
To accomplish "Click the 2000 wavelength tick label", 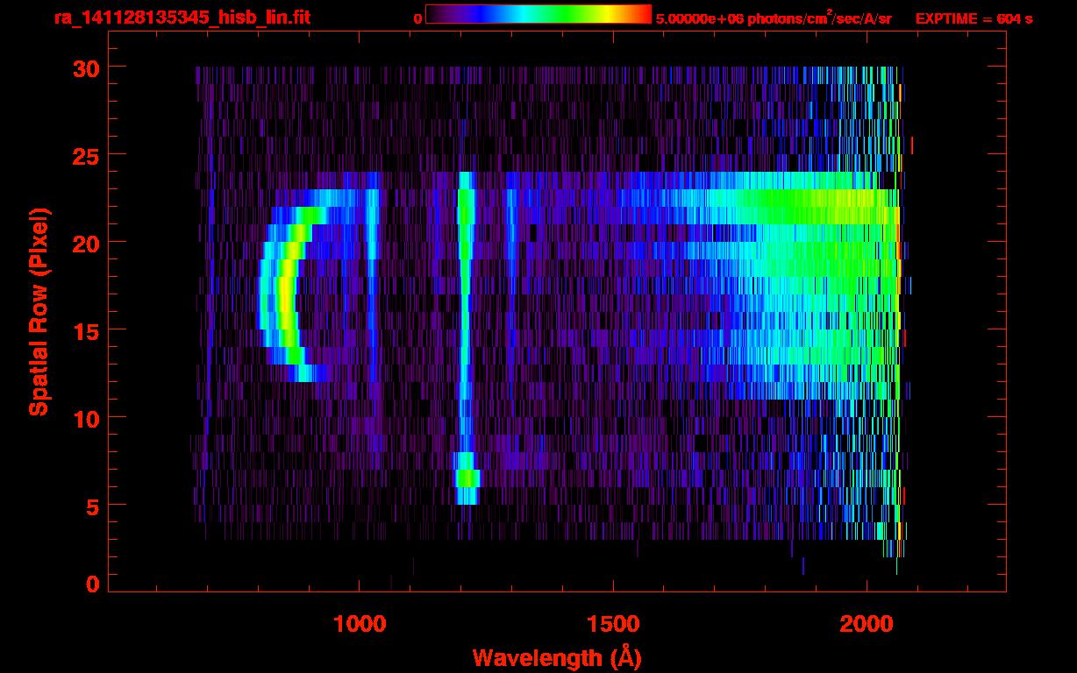I will point(867,625).
